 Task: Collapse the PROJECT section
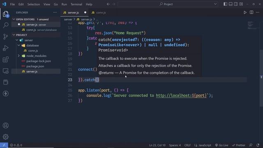14,35
